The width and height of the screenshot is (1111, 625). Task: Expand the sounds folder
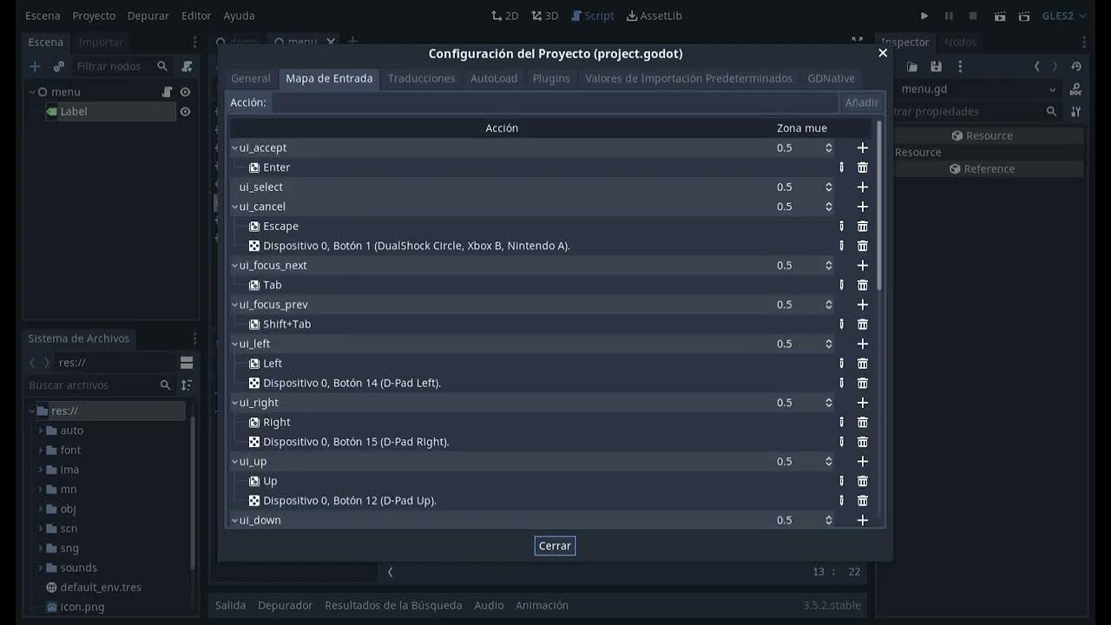[x=40, y=568]
